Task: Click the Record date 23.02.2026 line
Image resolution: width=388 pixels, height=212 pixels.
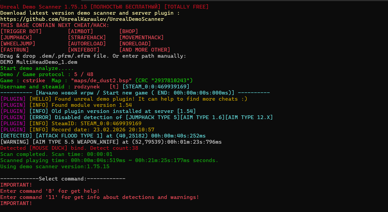Action: coord(103,130)
